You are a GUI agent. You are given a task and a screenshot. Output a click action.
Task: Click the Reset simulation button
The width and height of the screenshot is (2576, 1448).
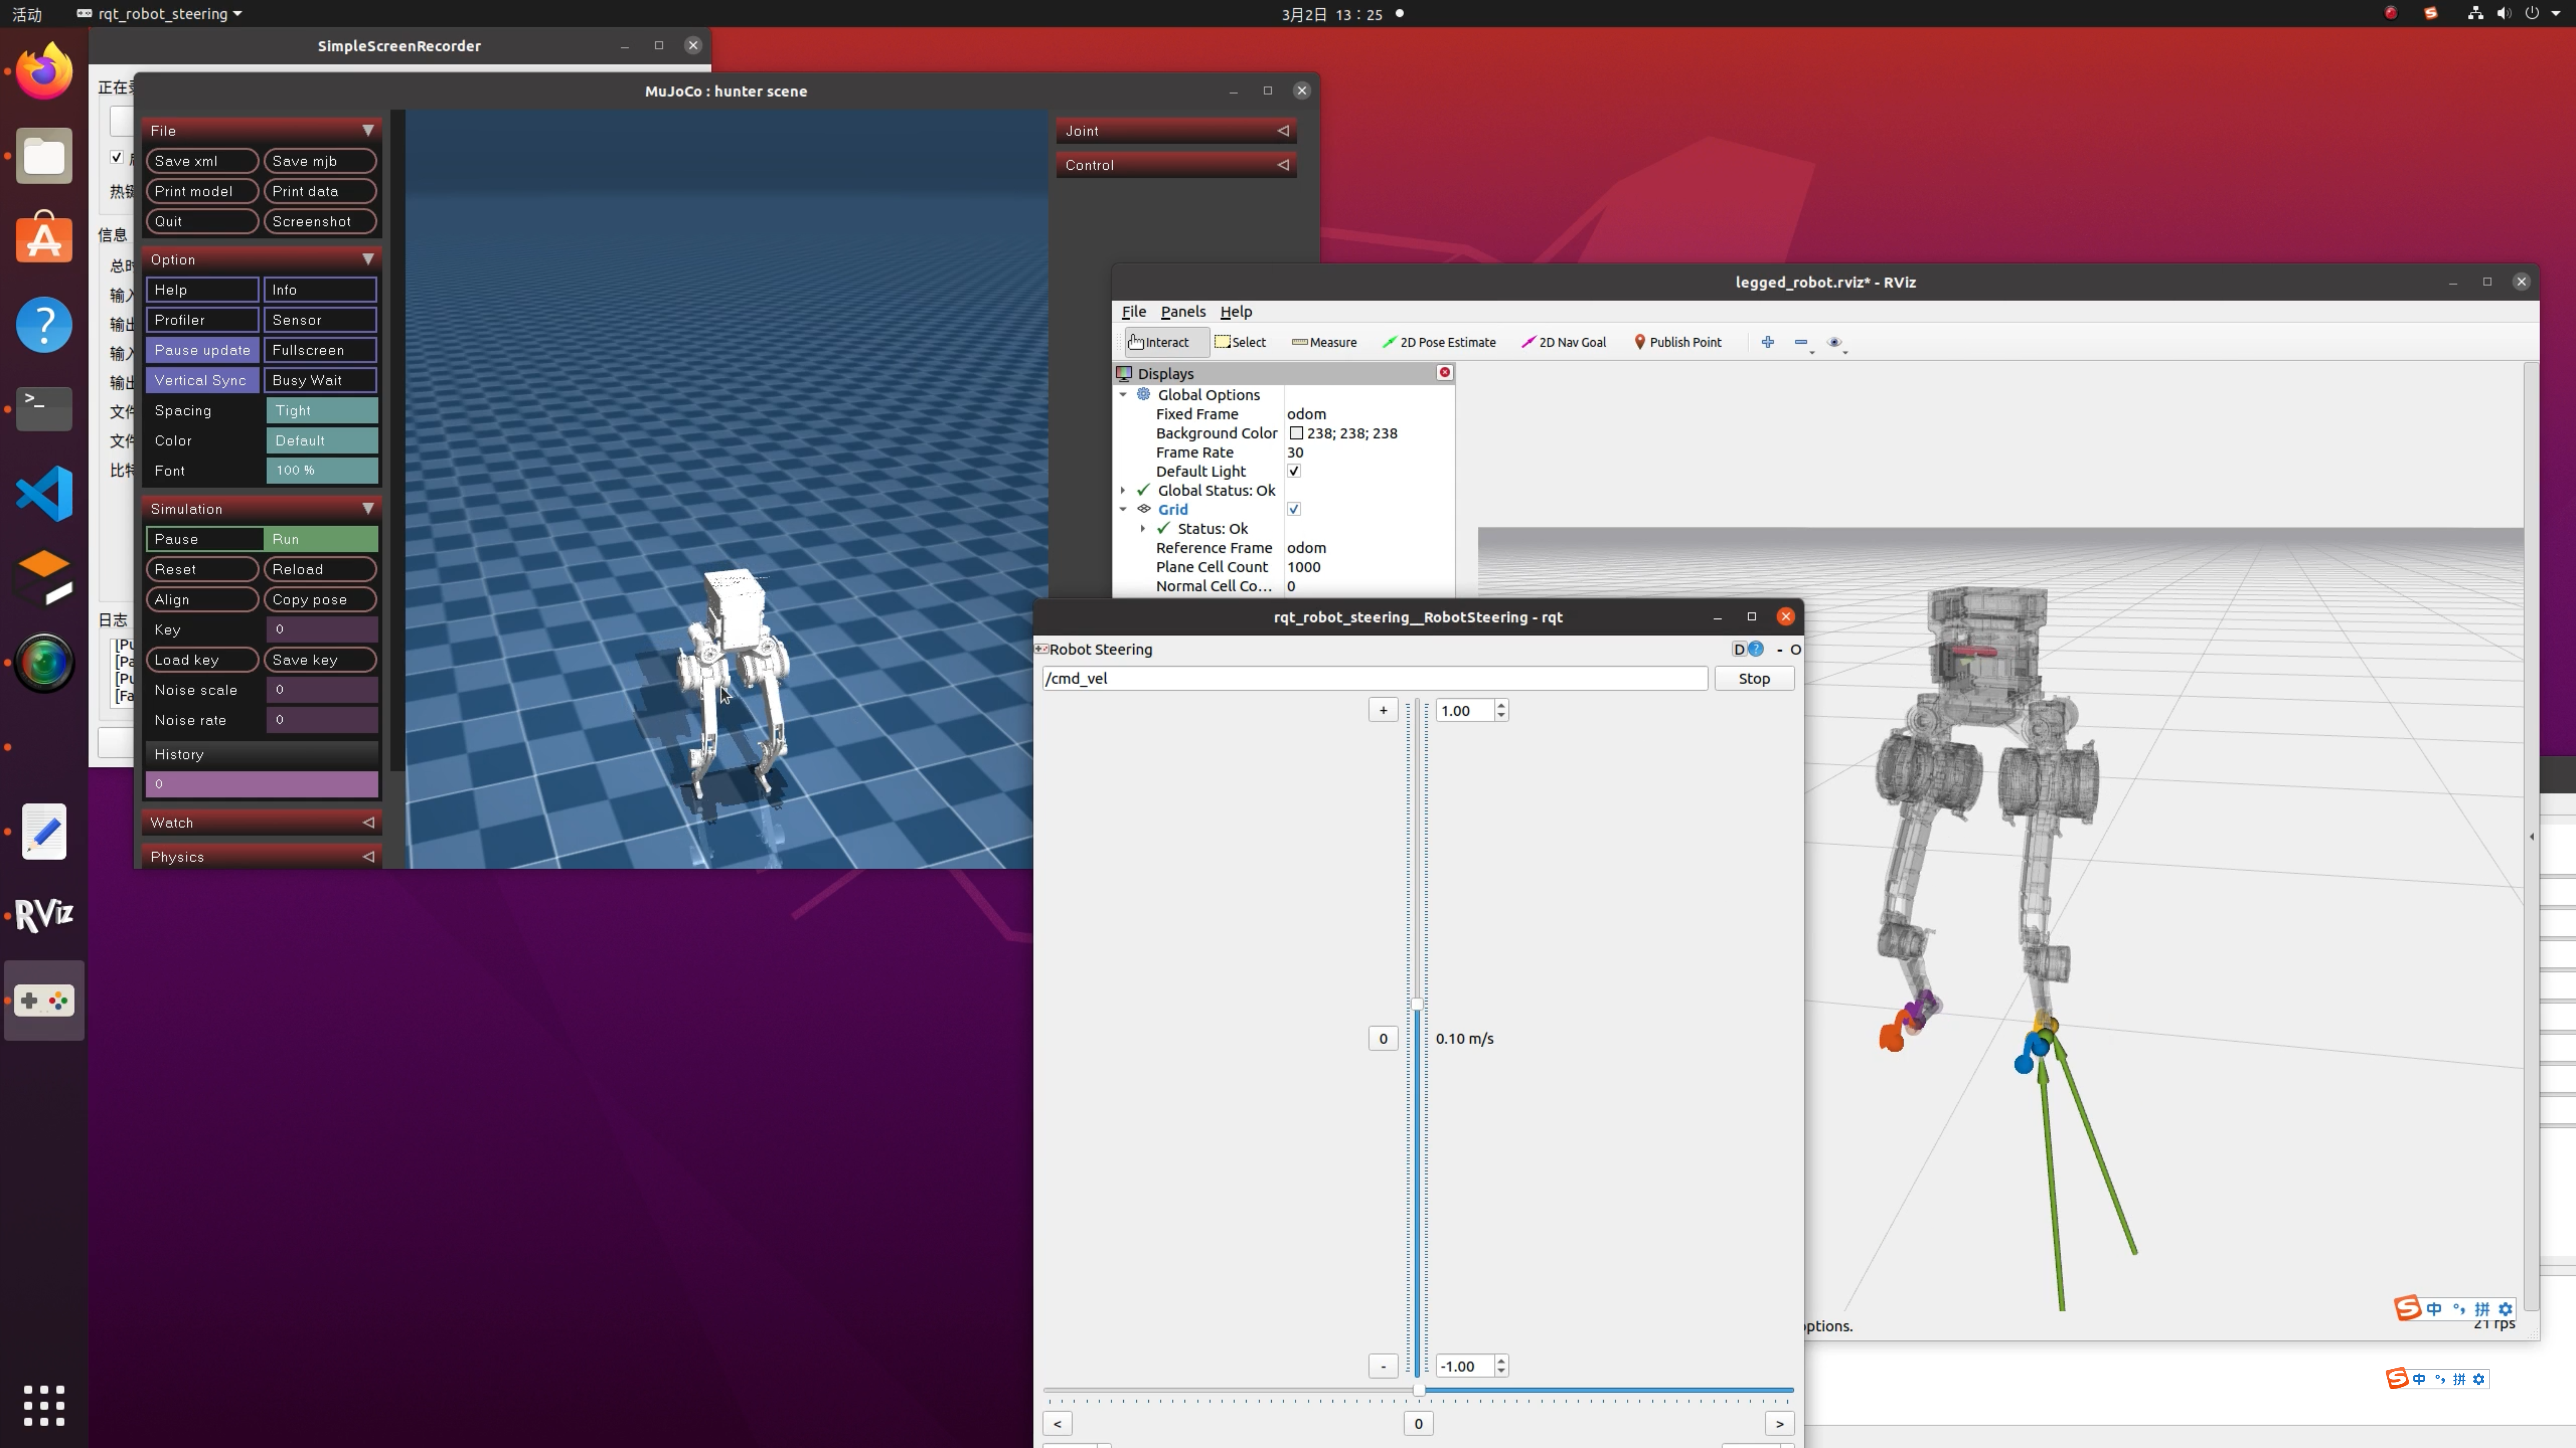[201, 569]
